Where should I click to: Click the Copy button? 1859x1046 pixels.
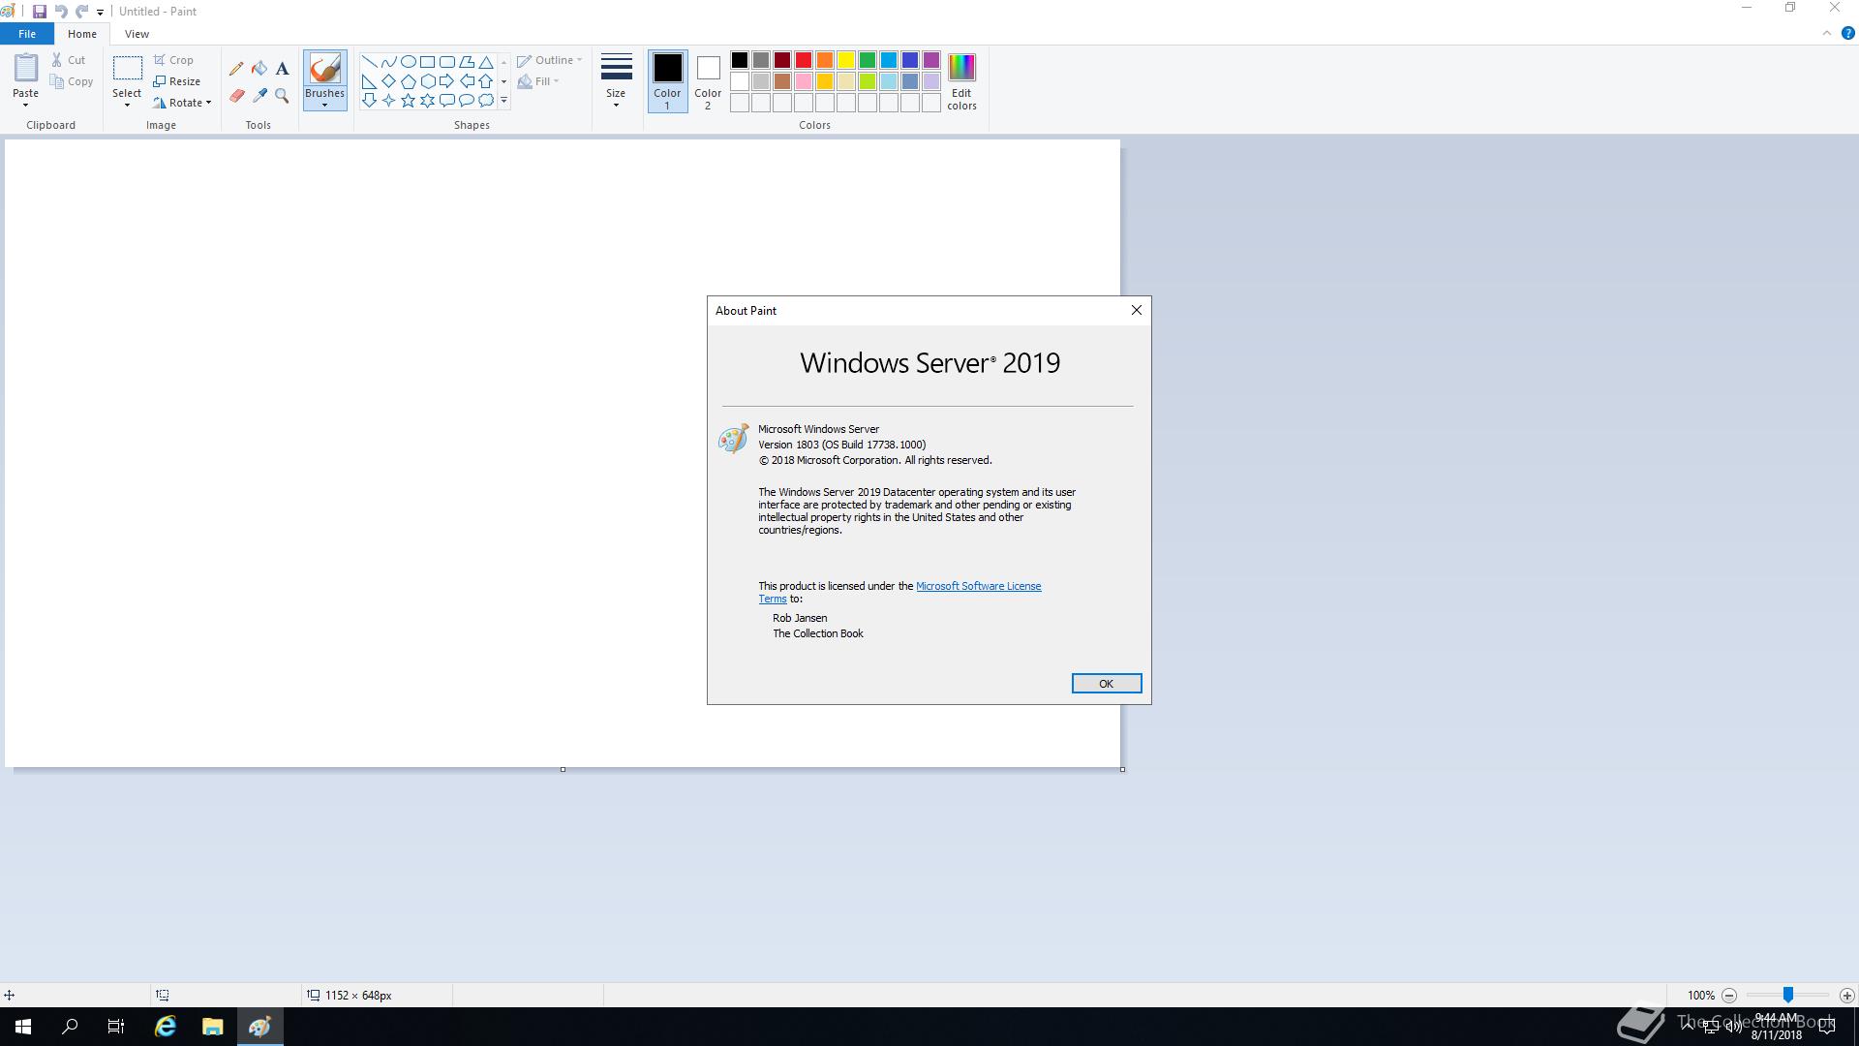(x=72, y=81)
